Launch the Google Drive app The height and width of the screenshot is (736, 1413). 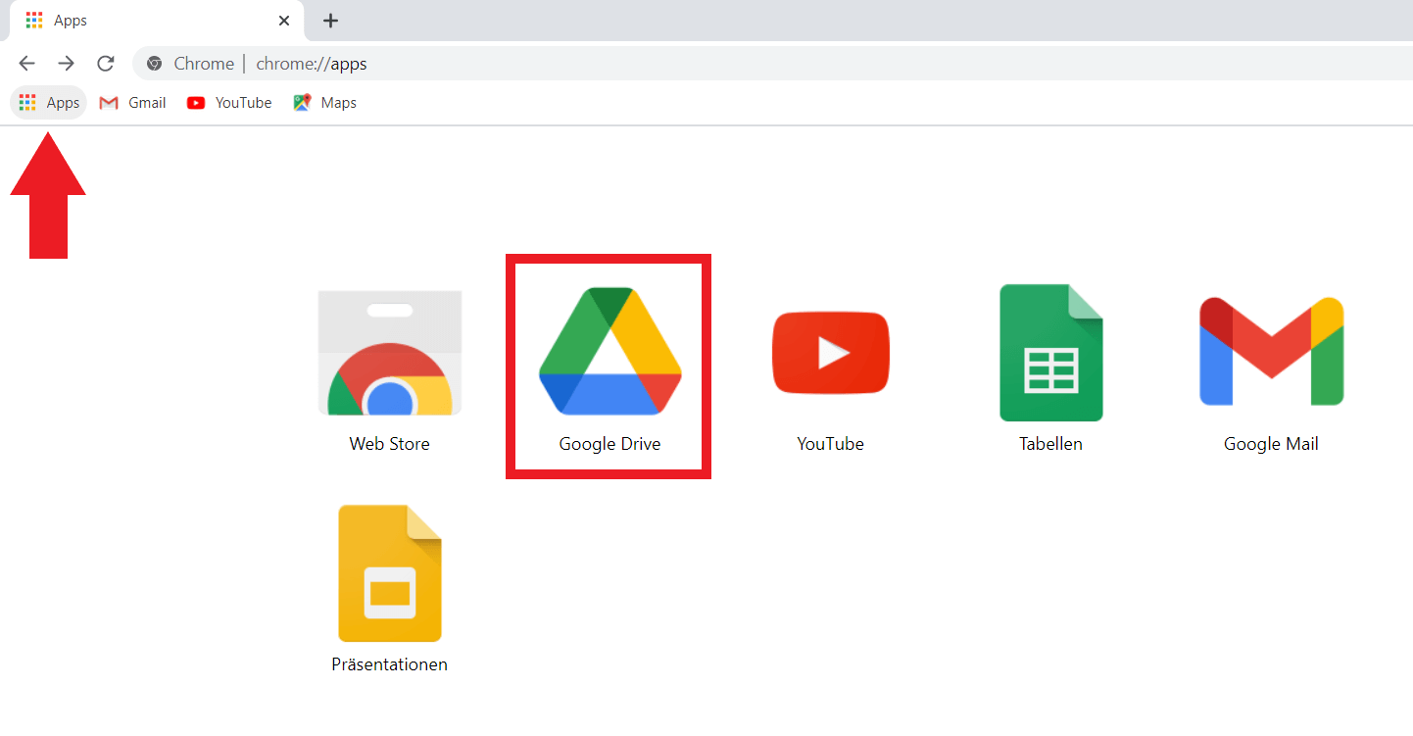point(609,351)
